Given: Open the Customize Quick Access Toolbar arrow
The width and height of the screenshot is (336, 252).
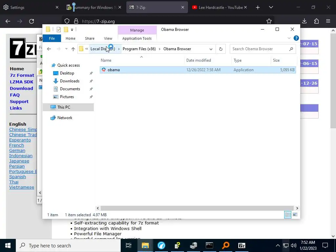Looking at the screenshot, I should tap(72, 30).
